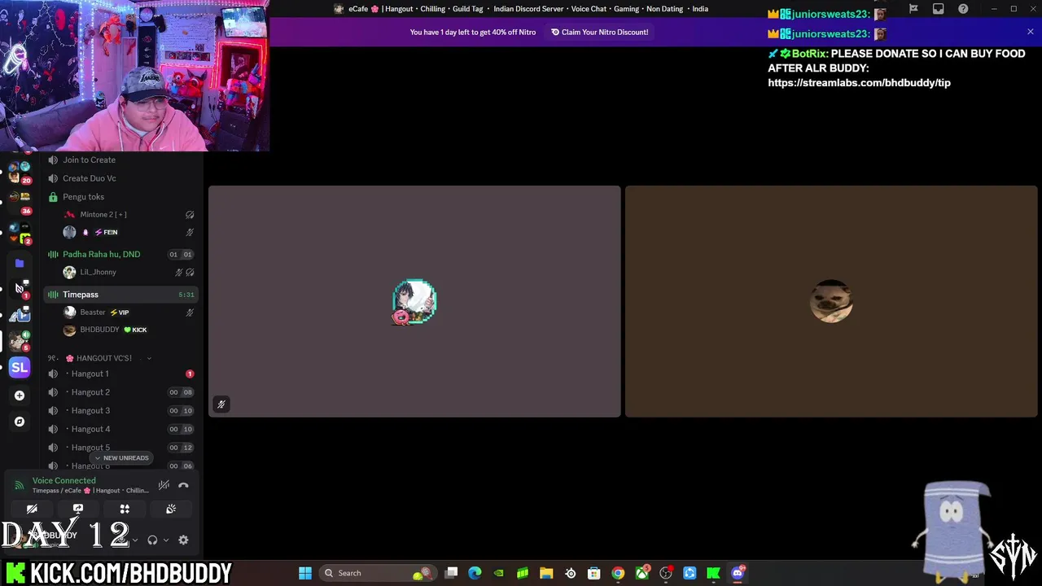Jump to NEW UNREADS indicator
This screenshot has height=586, width=1042.
click(121, 458)
